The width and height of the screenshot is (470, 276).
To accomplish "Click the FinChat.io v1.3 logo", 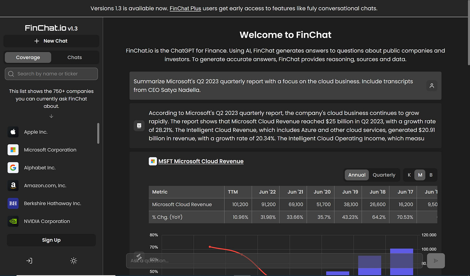I will [x=51, y=28].
